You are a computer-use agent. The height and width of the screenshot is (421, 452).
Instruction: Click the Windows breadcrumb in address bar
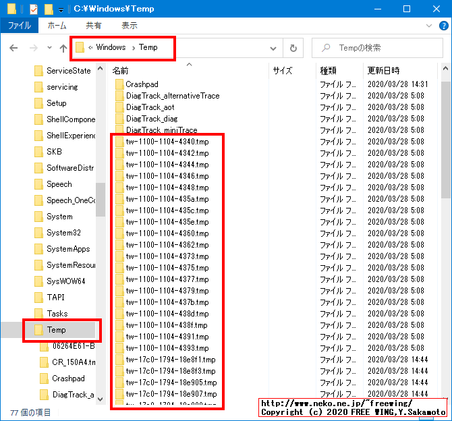[x=111, y=47]
